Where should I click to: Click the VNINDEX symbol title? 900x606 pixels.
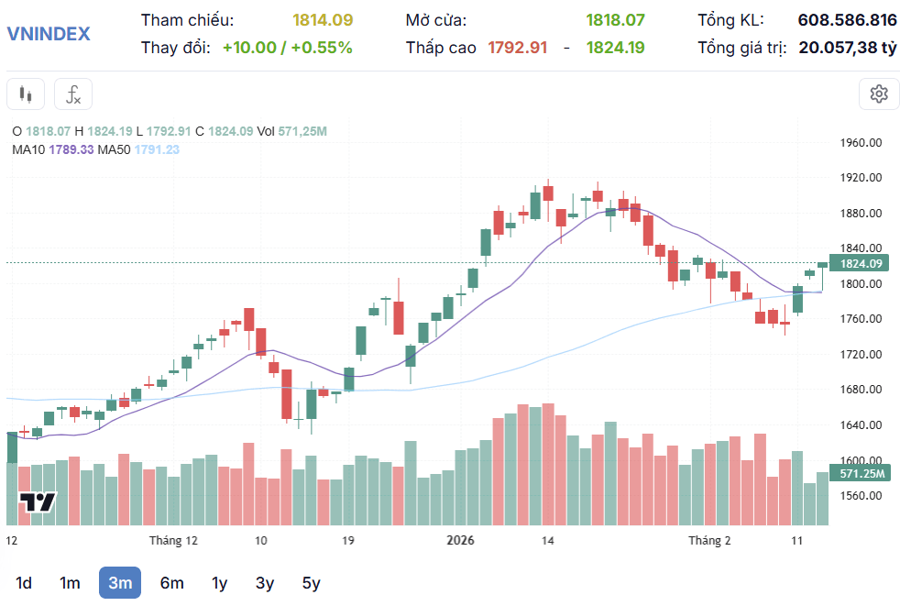click(49, 34)
